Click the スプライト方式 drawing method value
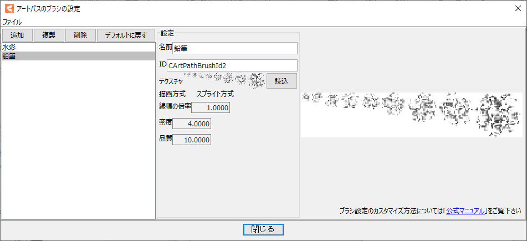 click(215, 94)
